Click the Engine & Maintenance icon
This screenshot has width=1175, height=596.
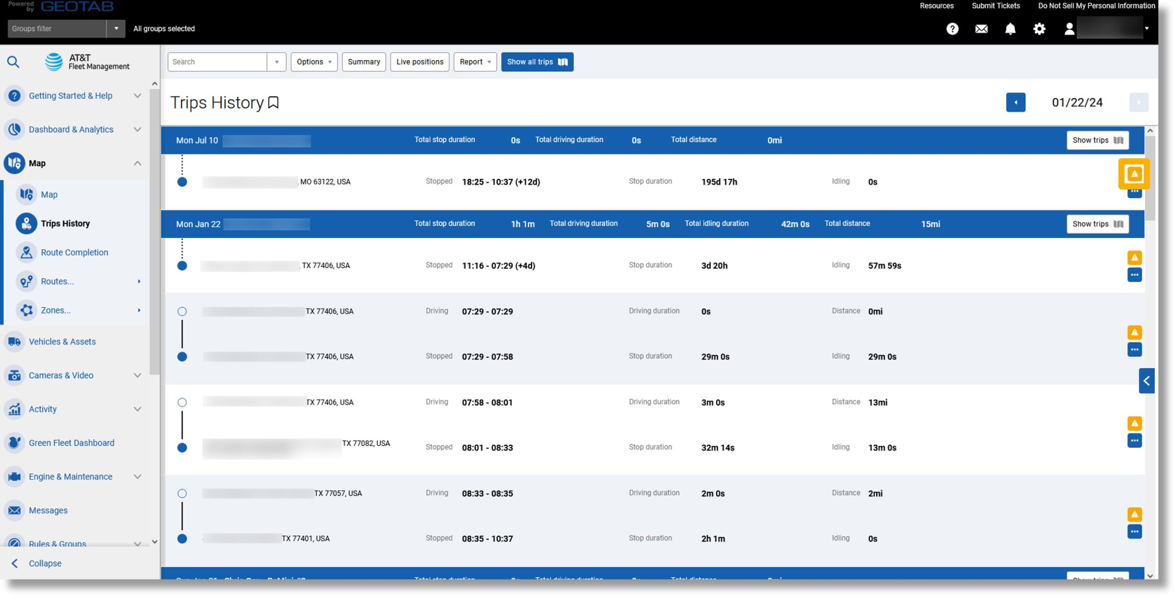[14, 476]
